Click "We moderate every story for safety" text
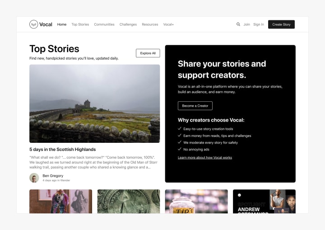325x230 pixels. coord(211,143)
